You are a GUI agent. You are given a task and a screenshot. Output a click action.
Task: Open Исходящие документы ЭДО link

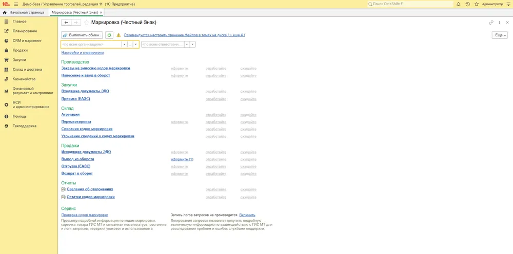pyautogui.click(x=86, y=152)
